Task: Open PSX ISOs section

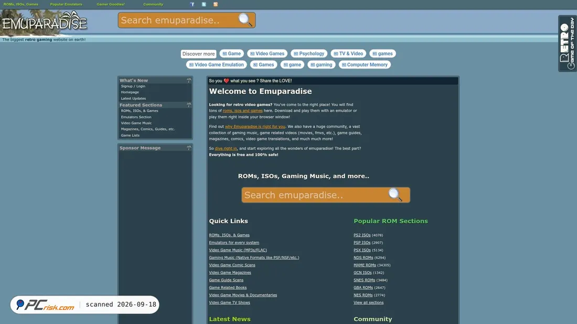Action: click(362, 250)
